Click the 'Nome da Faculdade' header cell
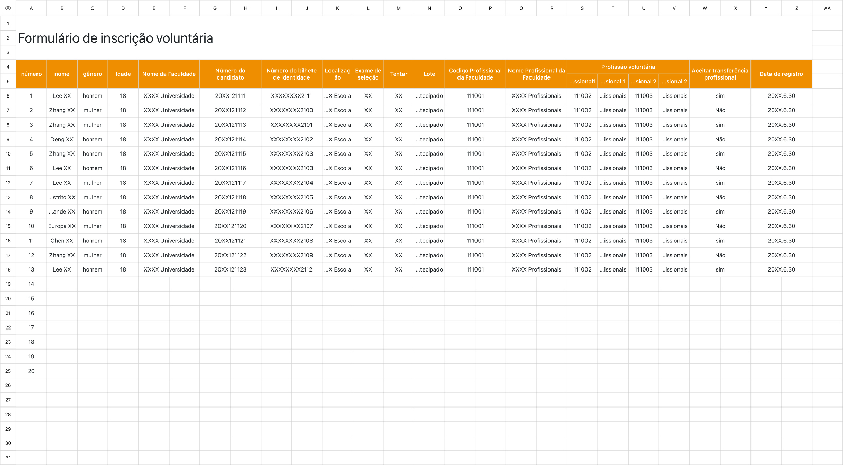 click(x=169, y=74)
